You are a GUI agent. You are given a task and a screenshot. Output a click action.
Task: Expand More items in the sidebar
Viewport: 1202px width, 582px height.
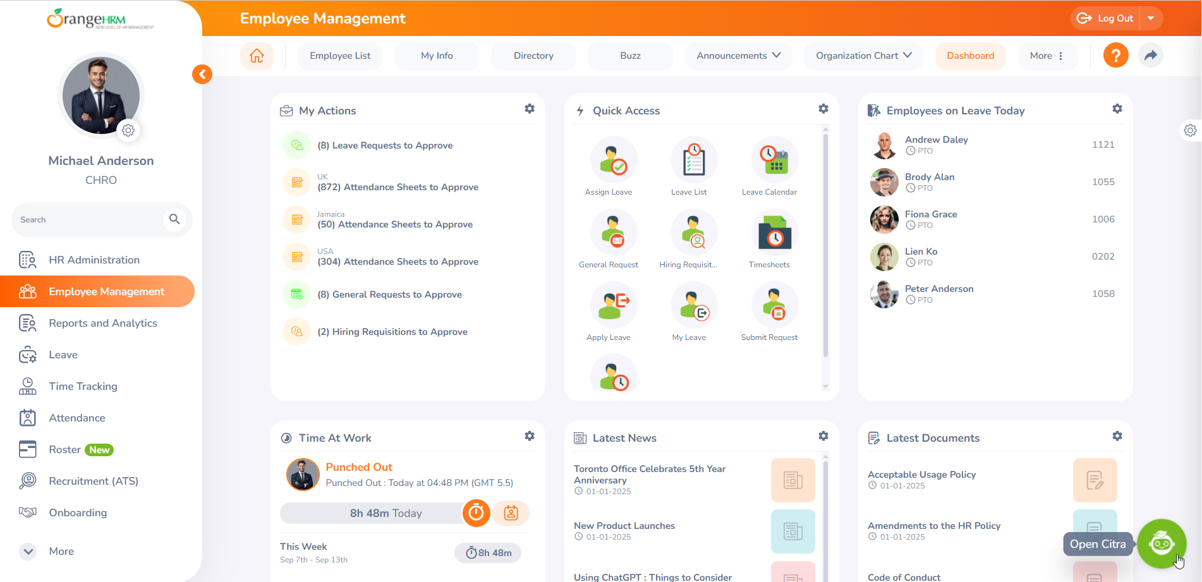(x=28, y=551)
